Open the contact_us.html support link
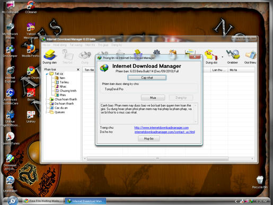 165,132
